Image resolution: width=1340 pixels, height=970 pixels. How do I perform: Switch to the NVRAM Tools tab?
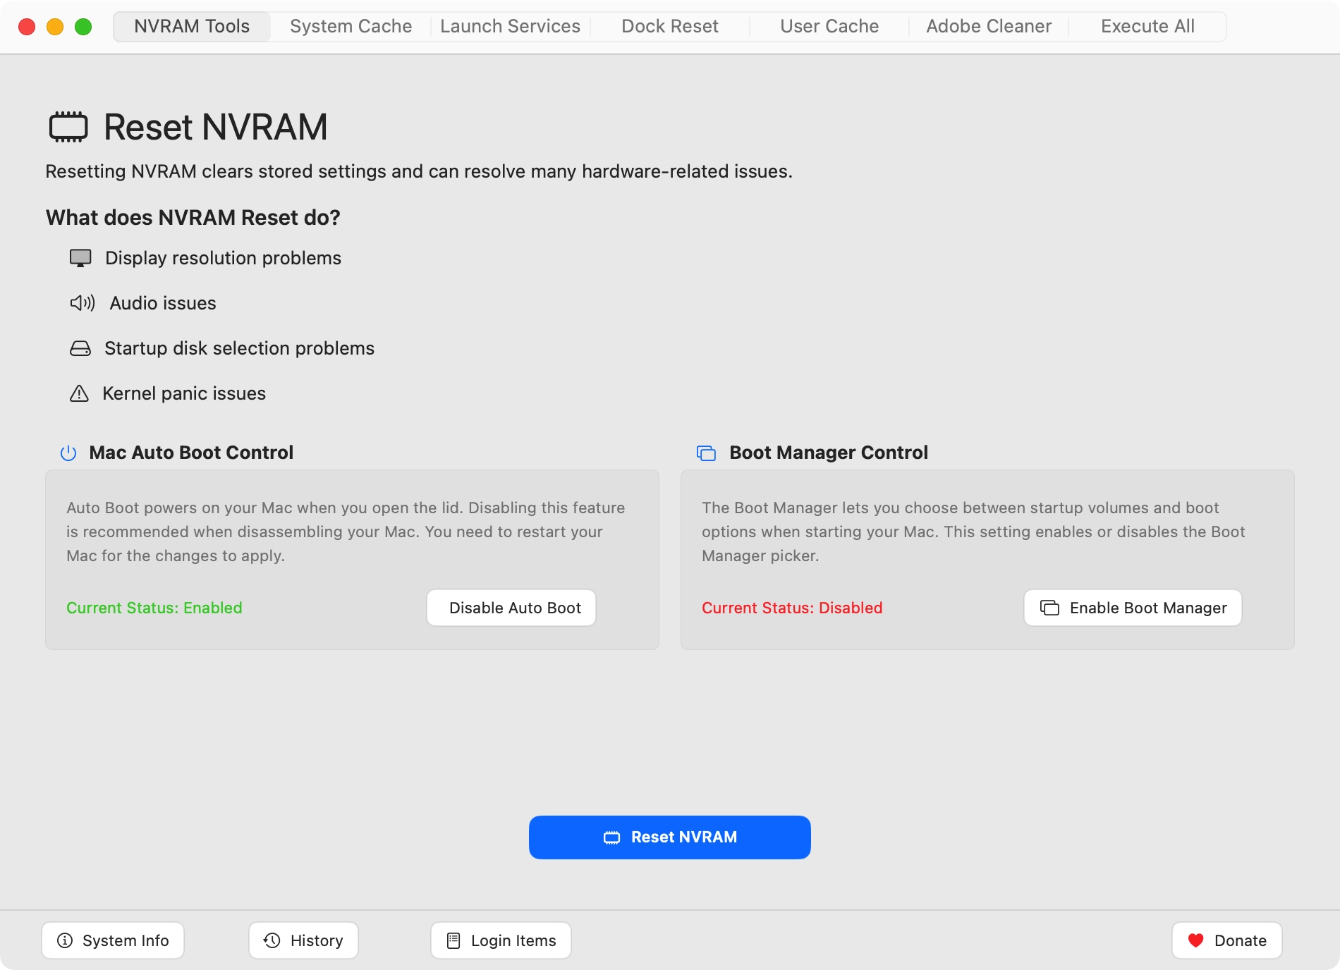point(192,27)
